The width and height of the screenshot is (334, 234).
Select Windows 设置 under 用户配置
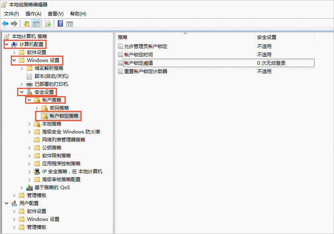coord(43,219)
